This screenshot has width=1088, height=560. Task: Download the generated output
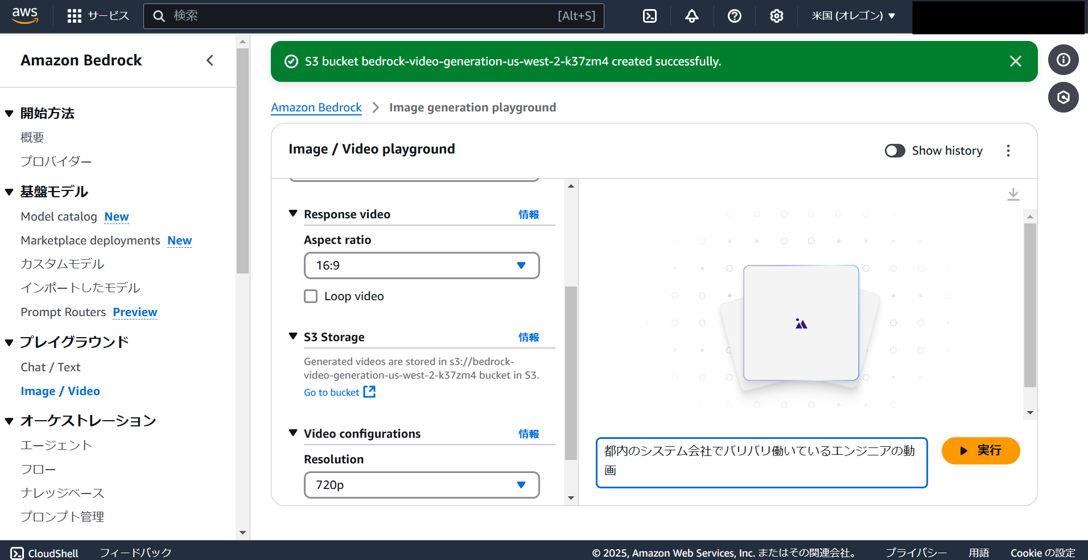[1013, 194]
